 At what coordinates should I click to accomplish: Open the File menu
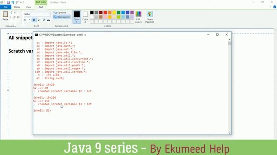pos(6,7)
